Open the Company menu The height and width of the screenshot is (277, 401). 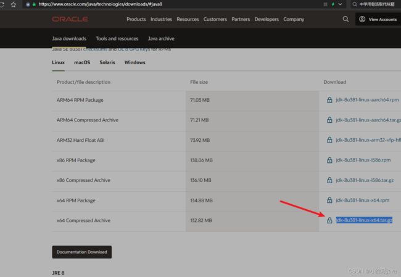pos(294,19)
